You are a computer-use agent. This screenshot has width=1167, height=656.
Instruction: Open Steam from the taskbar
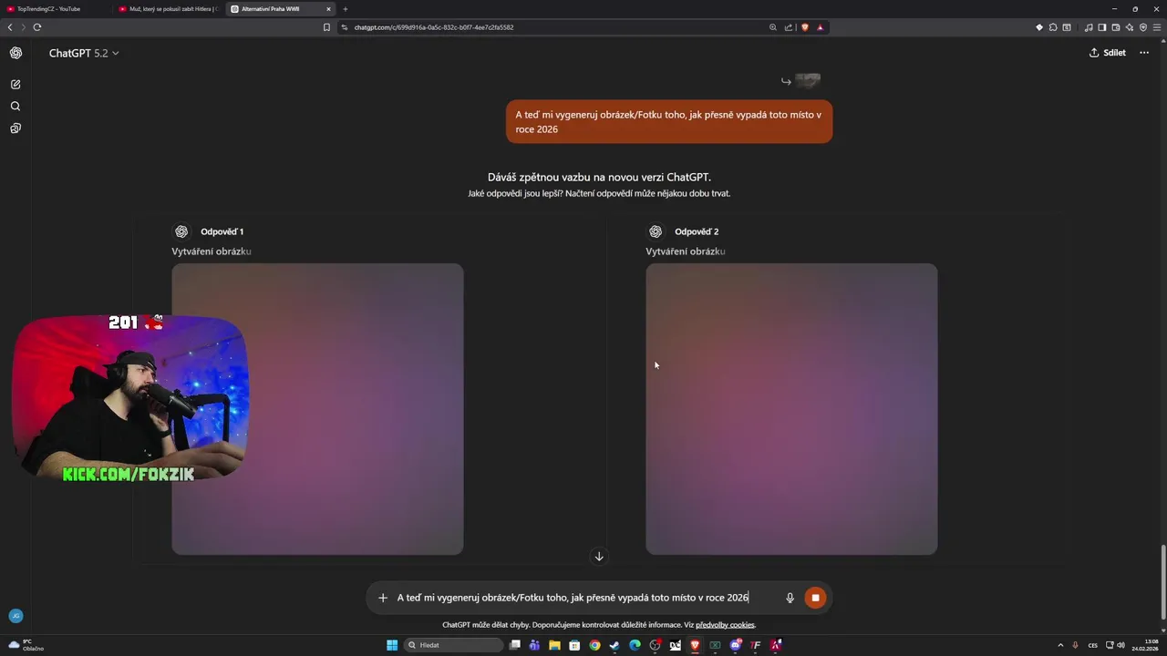[614, 645]
